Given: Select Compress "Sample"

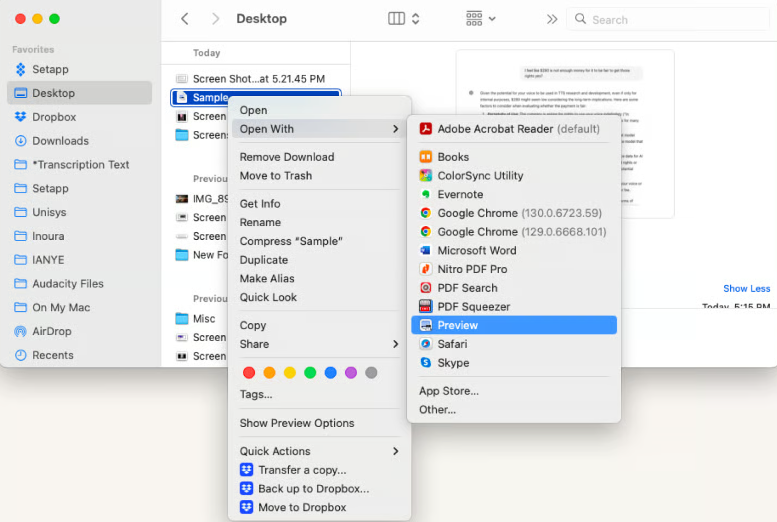Looking at the screenshot, I should [319, 241].
